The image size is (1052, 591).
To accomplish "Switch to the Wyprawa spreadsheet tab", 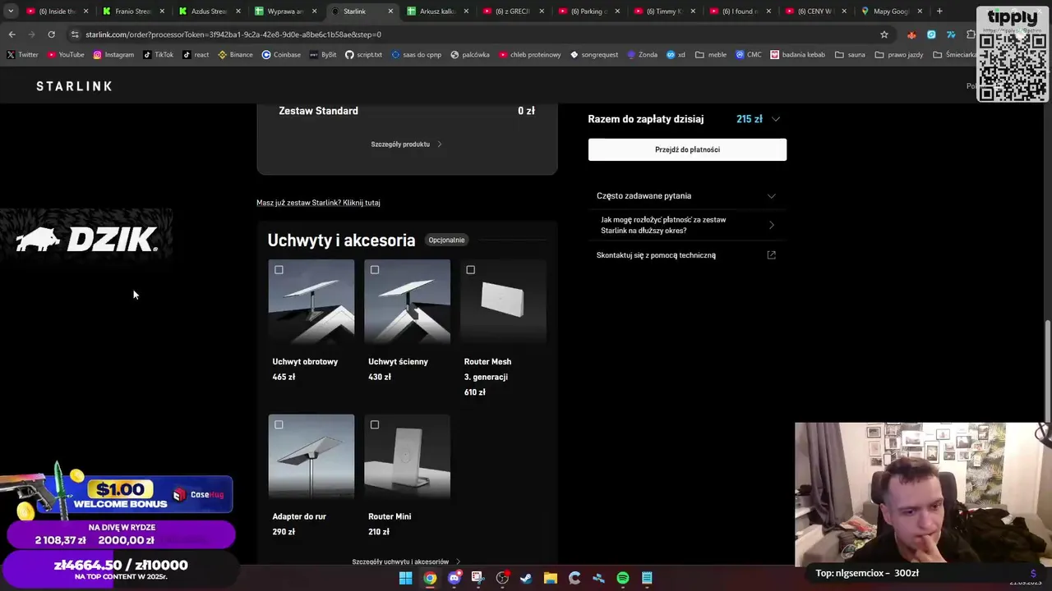I will [x=286, y=11].
